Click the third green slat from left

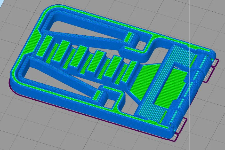(x=79, y=56)
